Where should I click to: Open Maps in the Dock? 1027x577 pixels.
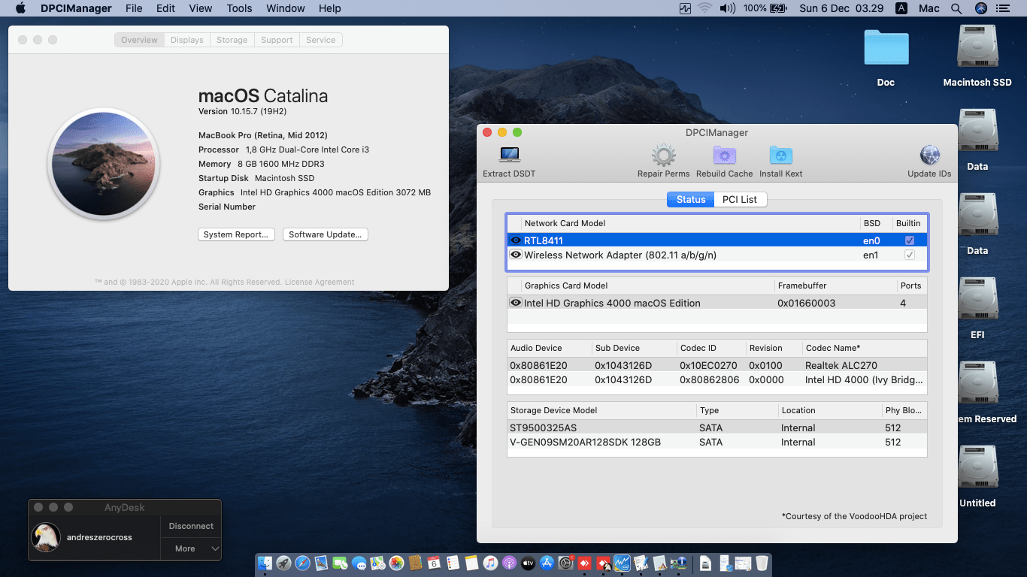pyautogui.click(x=378, y=563)
